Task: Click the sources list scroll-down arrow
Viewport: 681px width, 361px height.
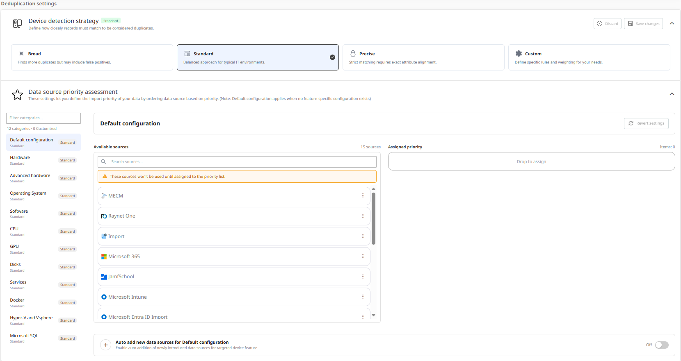Action: coord(373,315)
